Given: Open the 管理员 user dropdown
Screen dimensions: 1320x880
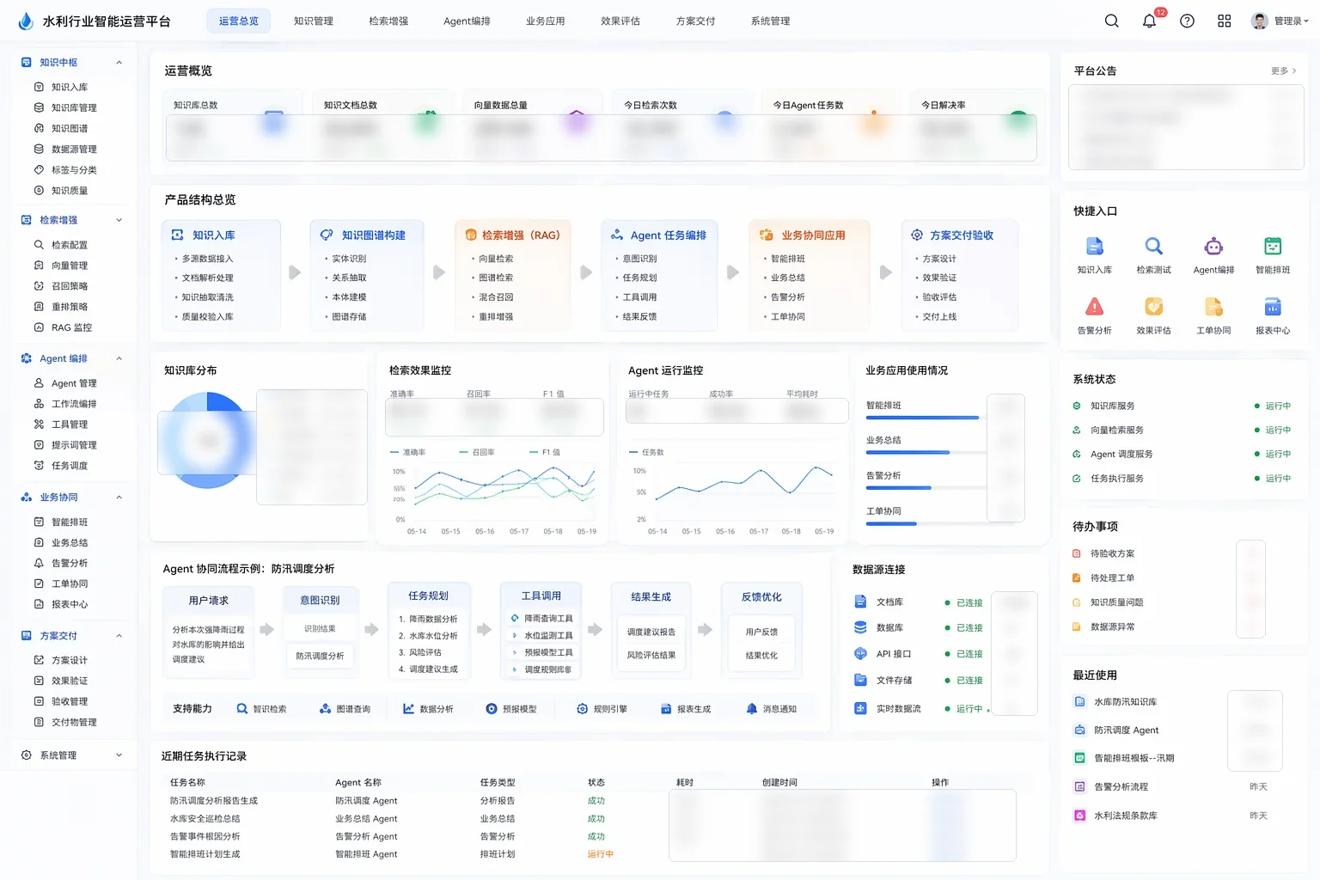Looking at the screenshot, I should pyautogui.click(x=1280, y=21).
